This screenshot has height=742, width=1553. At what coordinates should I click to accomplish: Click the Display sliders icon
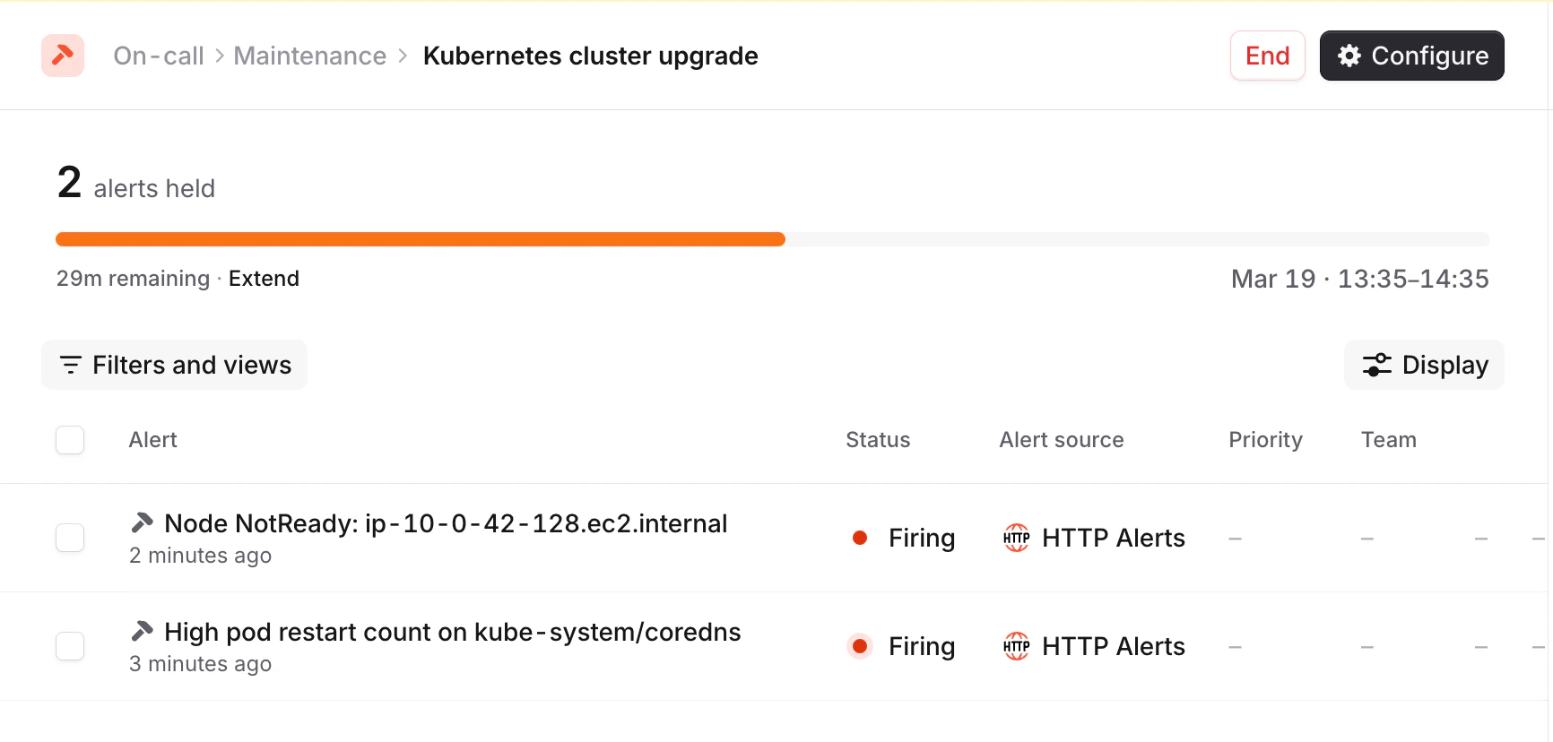[1377, 365]
